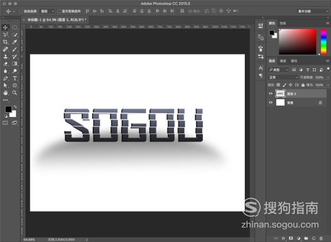Viewport: 331px width, 242px height.
Task: Open the Brush Presets panel icon
Action: 261,49
